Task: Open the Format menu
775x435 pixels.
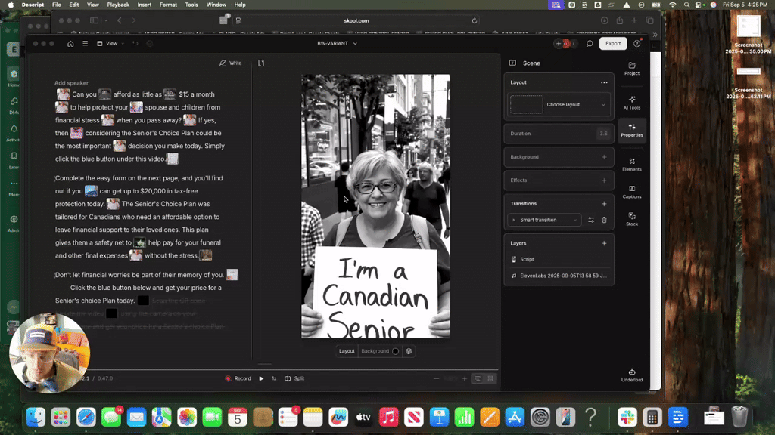Action: point(168,5)
